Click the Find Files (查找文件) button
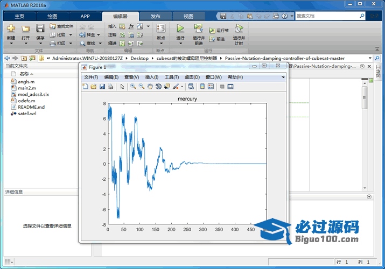 coord(61,26)
